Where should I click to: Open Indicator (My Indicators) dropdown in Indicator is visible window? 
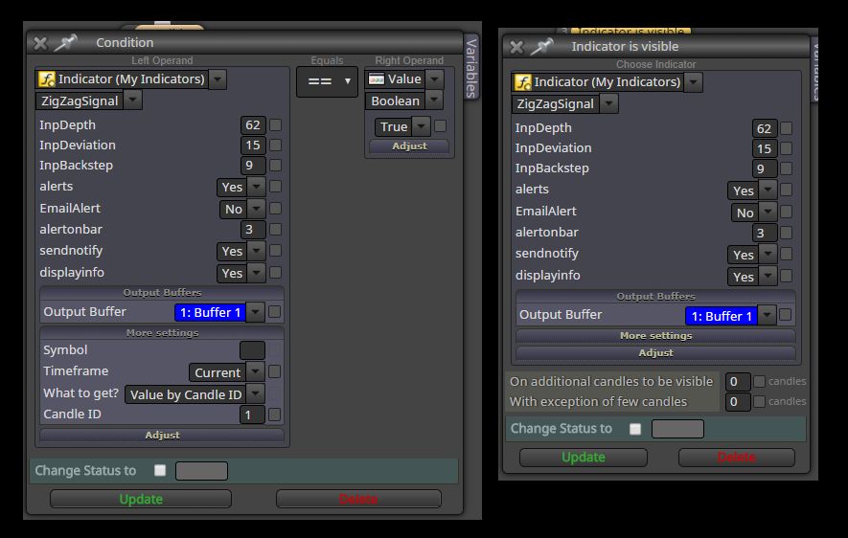click(694, 82)
